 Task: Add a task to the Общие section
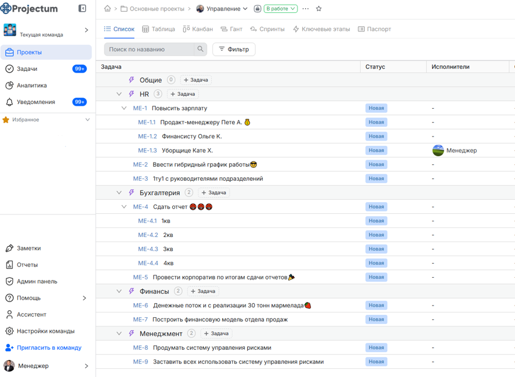point(196,80)
